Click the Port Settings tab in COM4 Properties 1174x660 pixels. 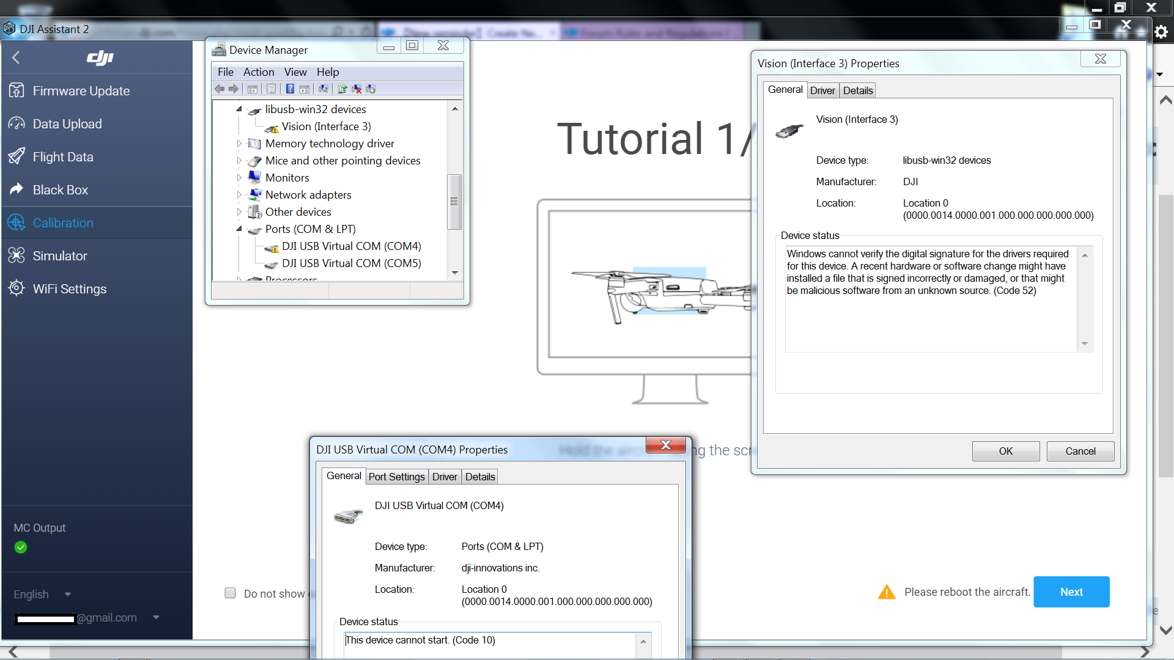coord(396,476)
